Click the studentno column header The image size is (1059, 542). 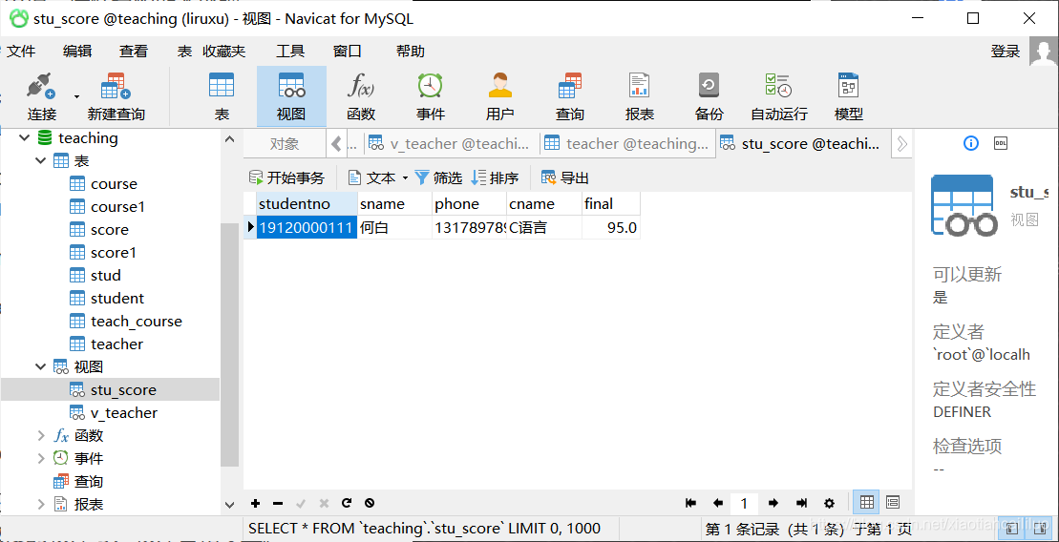point(307,204)
